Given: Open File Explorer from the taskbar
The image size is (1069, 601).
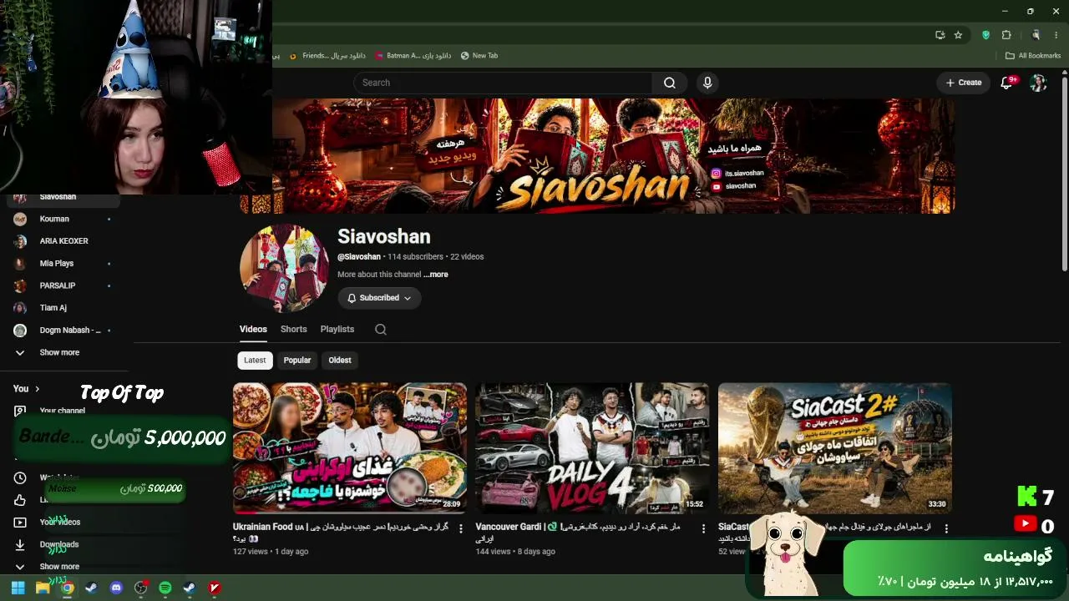Looking at the screenshot, I should (43, 588).
